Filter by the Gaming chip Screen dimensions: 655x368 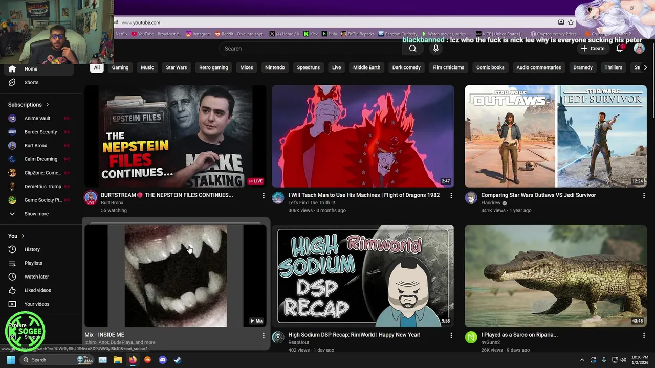120,67
